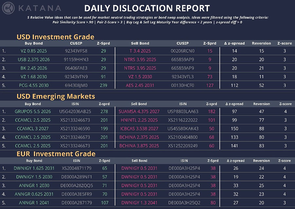
Task: Click buy bond GRUPOS 5.5 2026
Action: (x=33, y=111)
